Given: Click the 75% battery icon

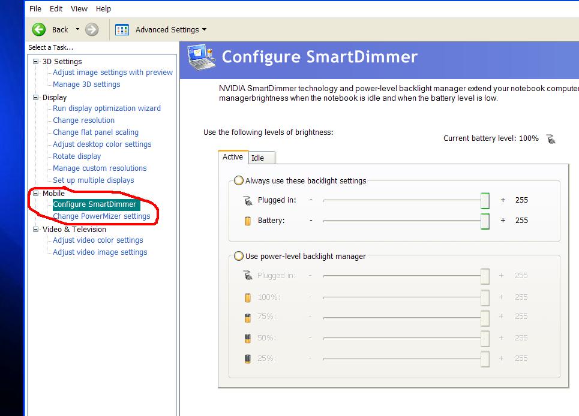Looking at the screenshot, I should pos(248,318).
